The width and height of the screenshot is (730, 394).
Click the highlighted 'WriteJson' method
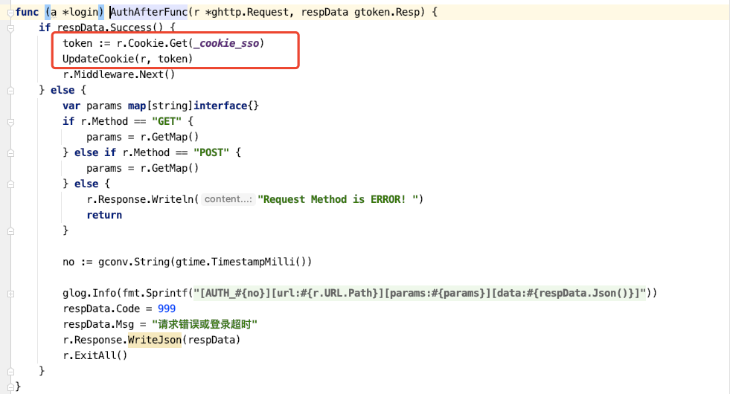(155, 340)
